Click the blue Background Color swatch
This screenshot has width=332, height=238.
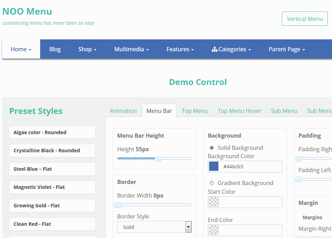pyautogui.click(x=214, y=166)
